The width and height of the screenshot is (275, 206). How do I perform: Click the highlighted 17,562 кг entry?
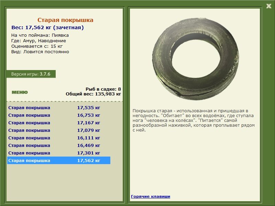58,160
